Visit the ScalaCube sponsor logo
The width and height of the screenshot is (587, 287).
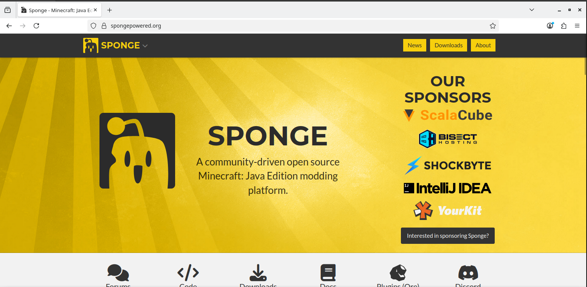click(448, 115)
